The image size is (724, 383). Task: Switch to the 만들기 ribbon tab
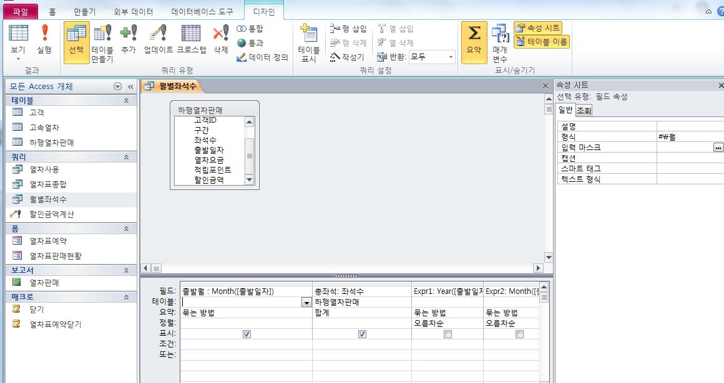click(85, 11)
